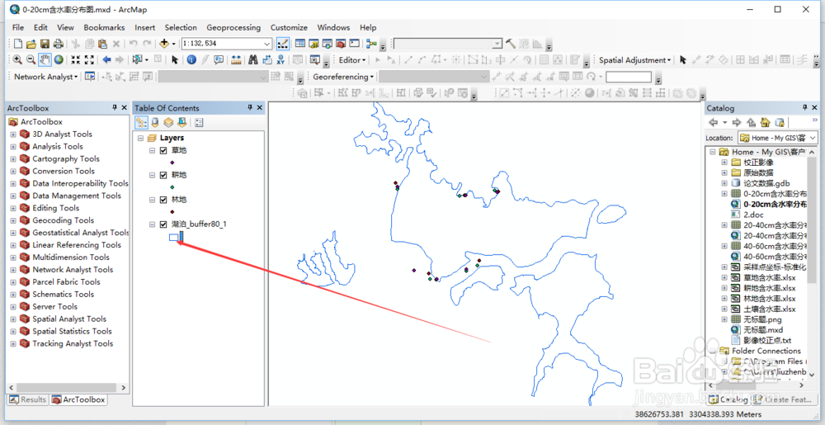Save the map with the floppy icon
Image resolution: width=825 pixels, height=425 pixels.
[x=45, y=44]
